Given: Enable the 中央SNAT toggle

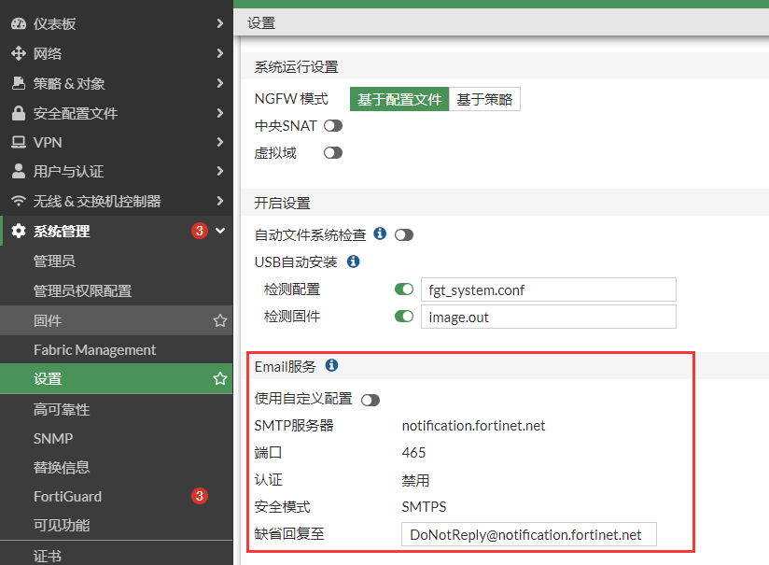Looking at the screenshot, I should pyautogui.click(x=333, y=125).
